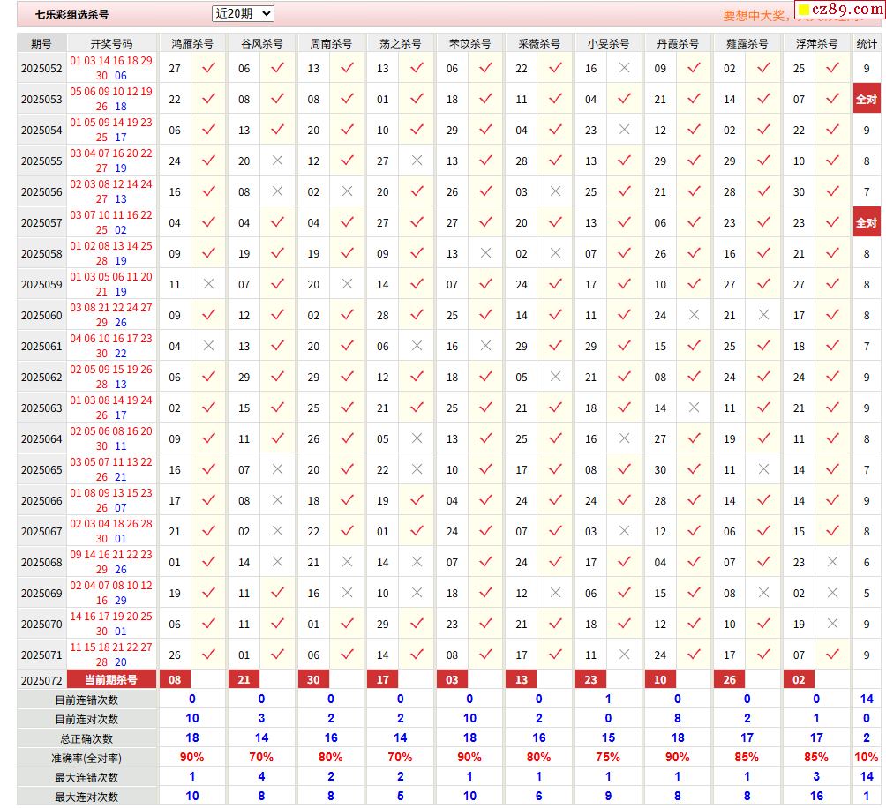Click the 鸿雁杀号 column header

tap(192, 43)
